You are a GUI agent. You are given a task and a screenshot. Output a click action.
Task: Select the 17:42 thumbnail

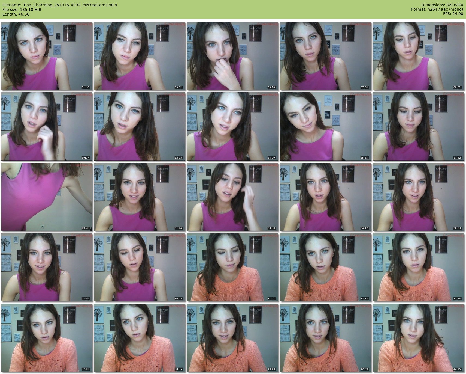(x=419, y=126)
